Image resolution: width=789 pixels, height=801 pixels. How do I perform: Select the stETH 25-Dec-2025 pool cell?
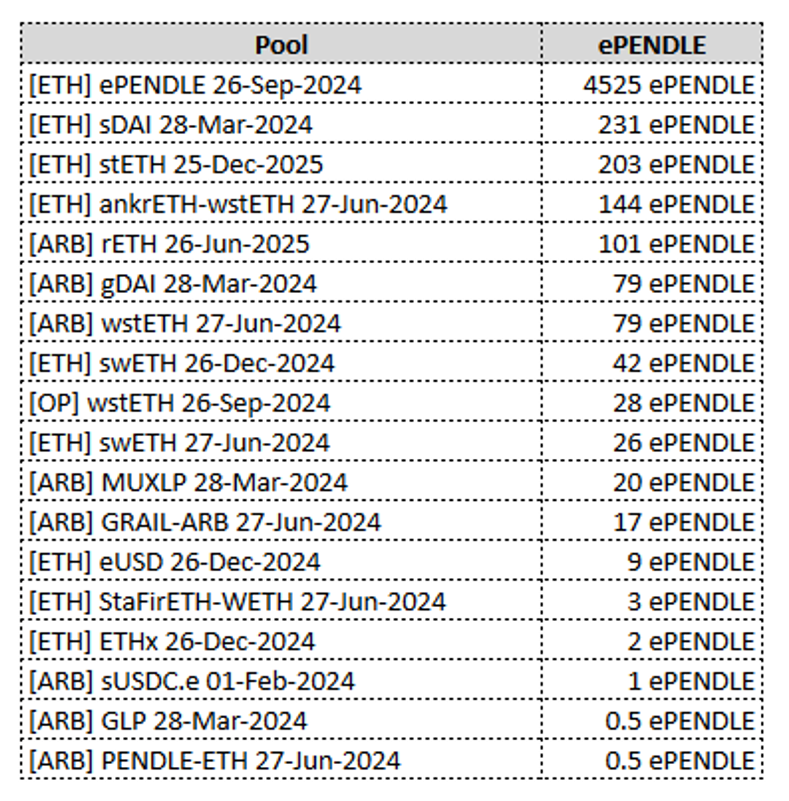pyautogui.click(x=176, y=164)
